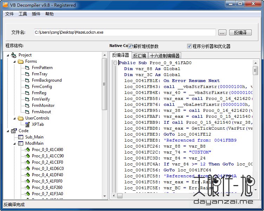Click the XPTab user control icon
264x211 pixels.
[x=27, y=124]
